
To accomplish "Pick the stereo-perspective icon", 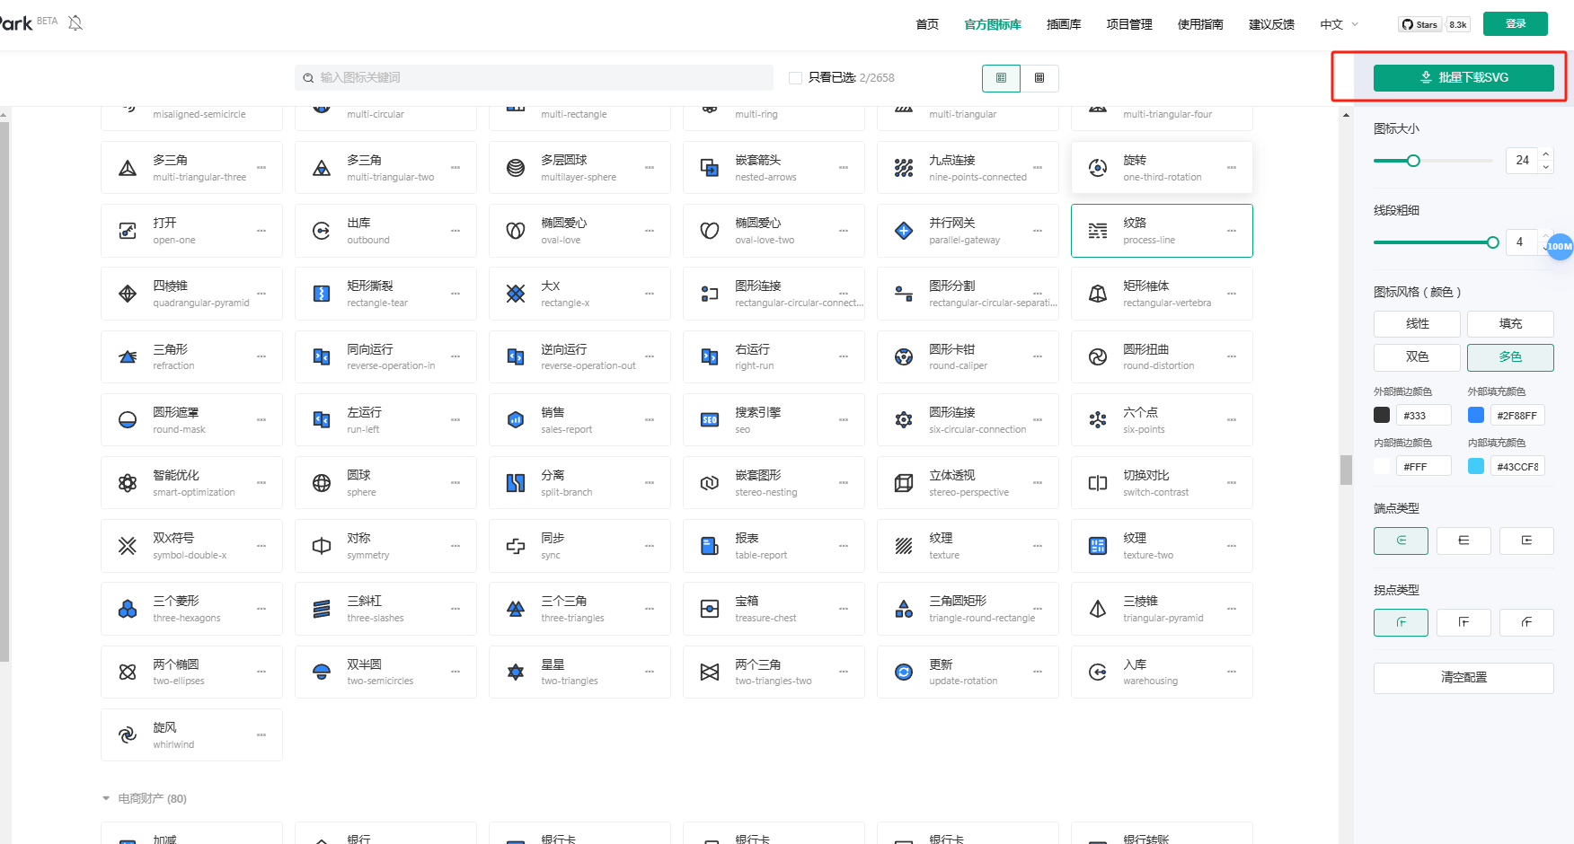I will [x=968, y=483].
